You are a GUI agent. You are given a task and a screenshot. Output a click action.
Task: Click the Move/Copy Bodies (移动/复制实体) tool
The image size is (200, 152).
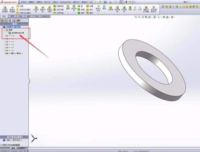click(x=154, y=9)
